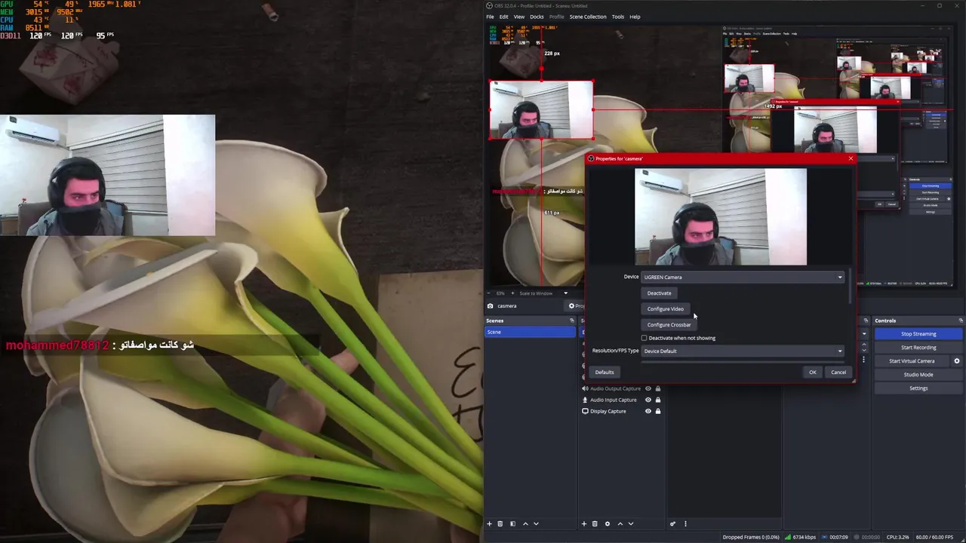This screenshot has height=543, width=966.
Task: Close the casmera Properties dialog
Action: coord(851,158)
